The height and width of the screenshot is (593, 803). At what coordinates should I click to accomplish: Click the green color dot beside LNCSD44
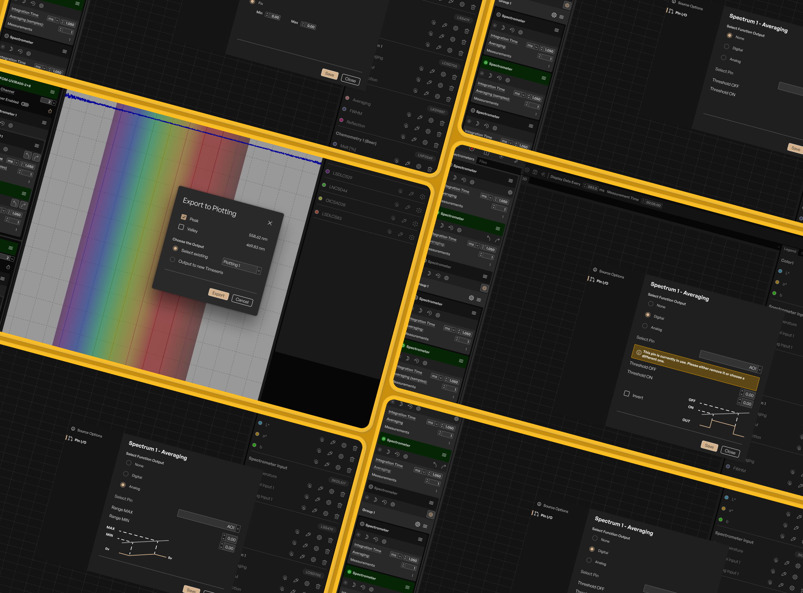pyautogui.click(x=324, y=185)
